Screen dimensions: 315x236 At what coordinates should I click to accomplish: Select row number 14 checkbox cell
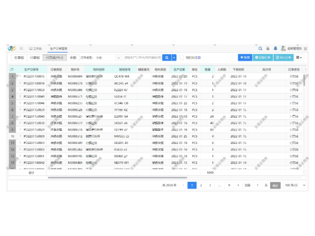click(x=13, y=163)
